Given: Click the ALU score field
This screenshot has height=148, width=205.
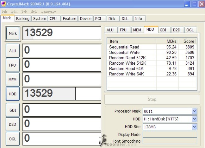Looking at the screenshot, I should tap(62, 51).
